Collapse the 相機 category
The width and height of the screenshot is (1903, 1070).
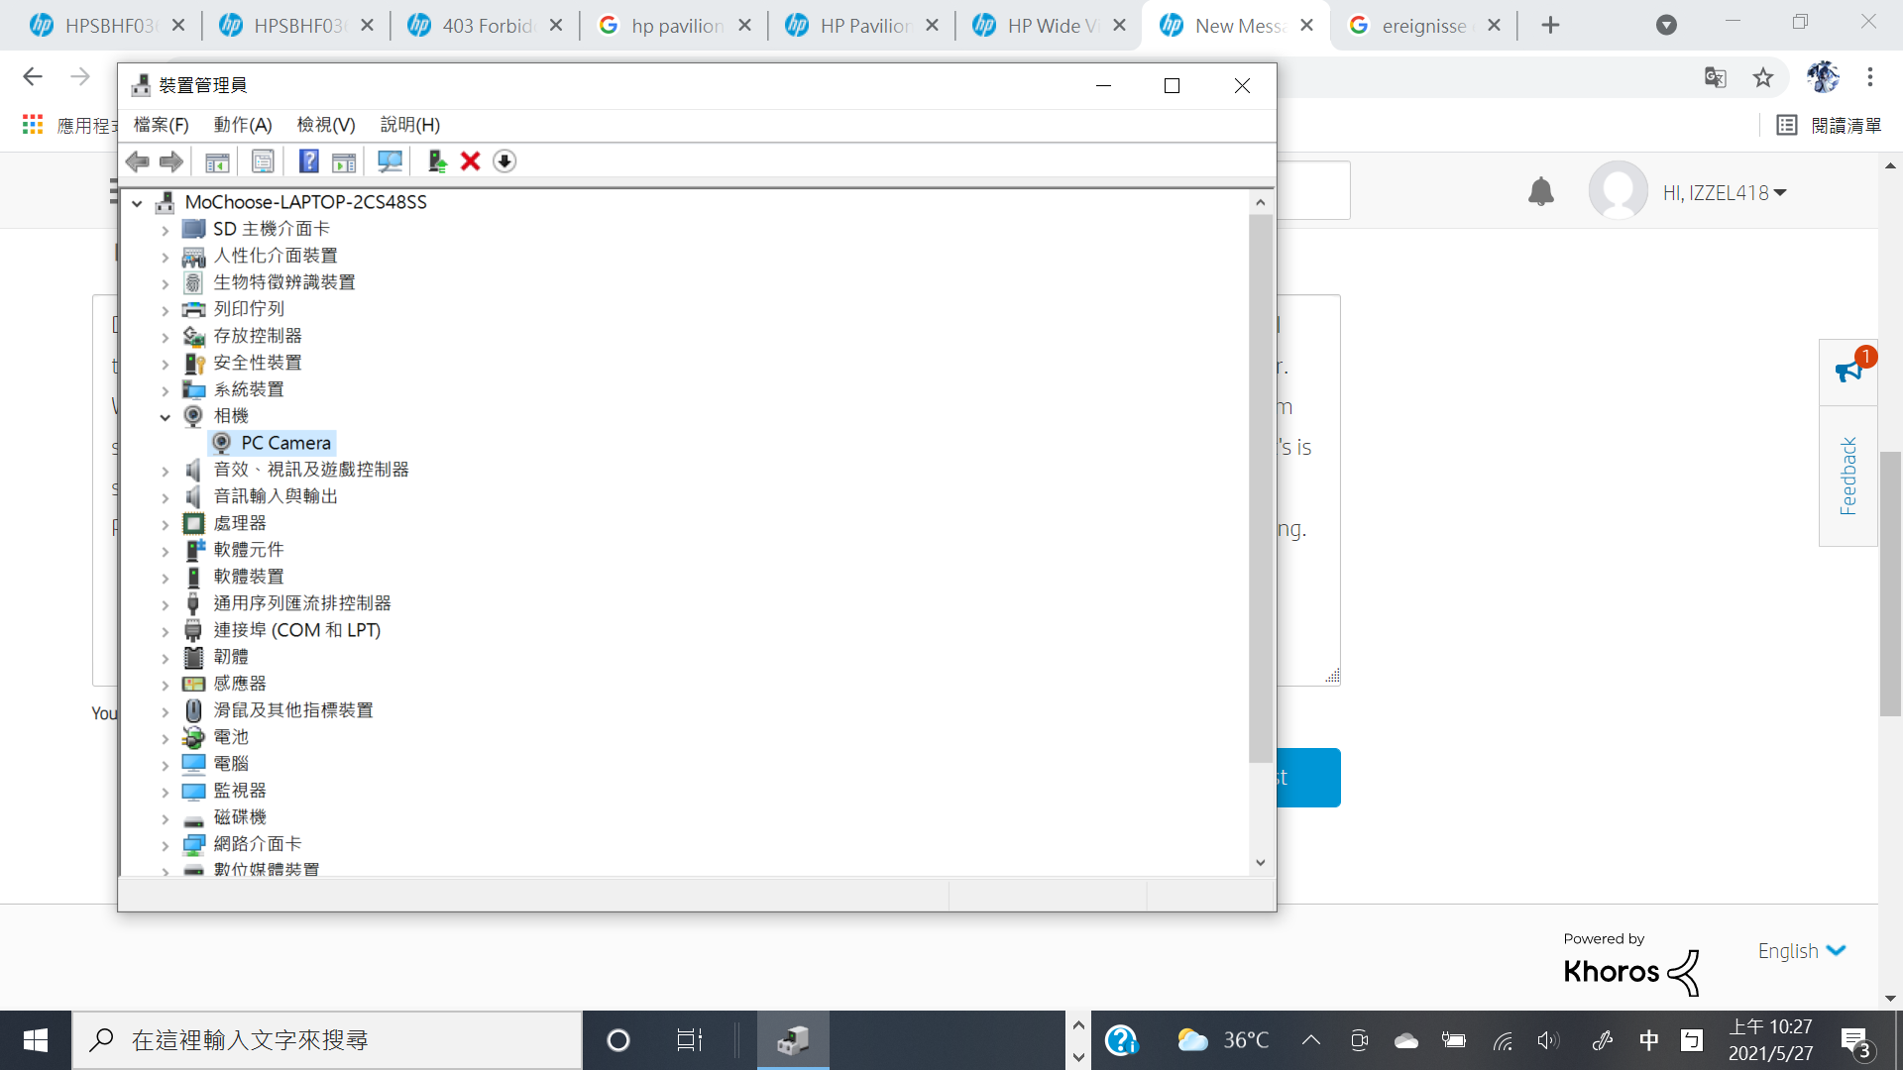pos(166,416)
